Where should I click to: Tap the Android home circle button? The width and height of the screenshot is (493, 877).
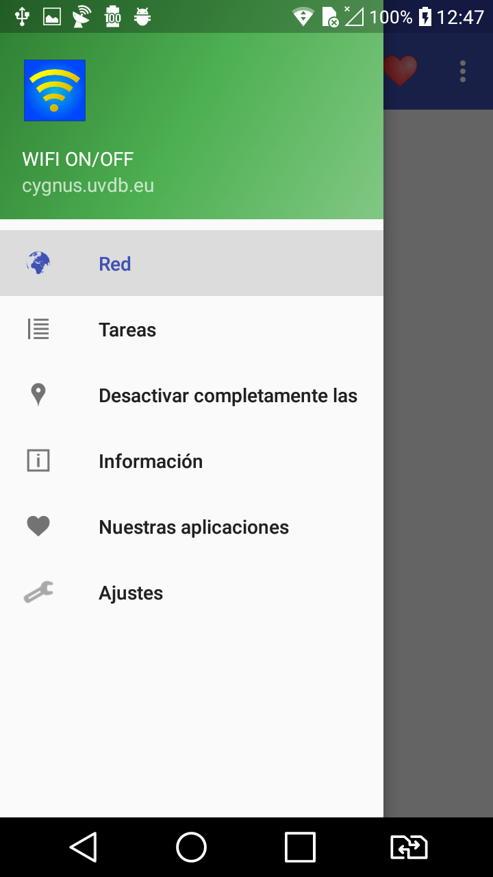tap(191, 847)
